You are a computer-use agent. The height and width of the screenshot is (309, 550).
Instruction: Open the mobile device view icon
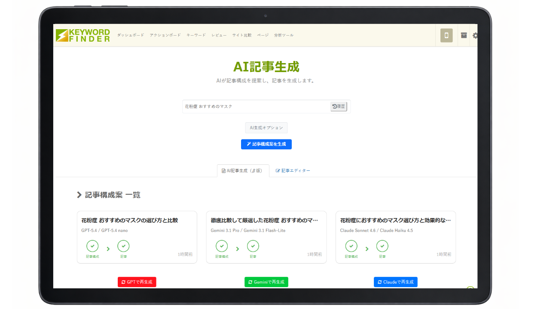(446, 35)
